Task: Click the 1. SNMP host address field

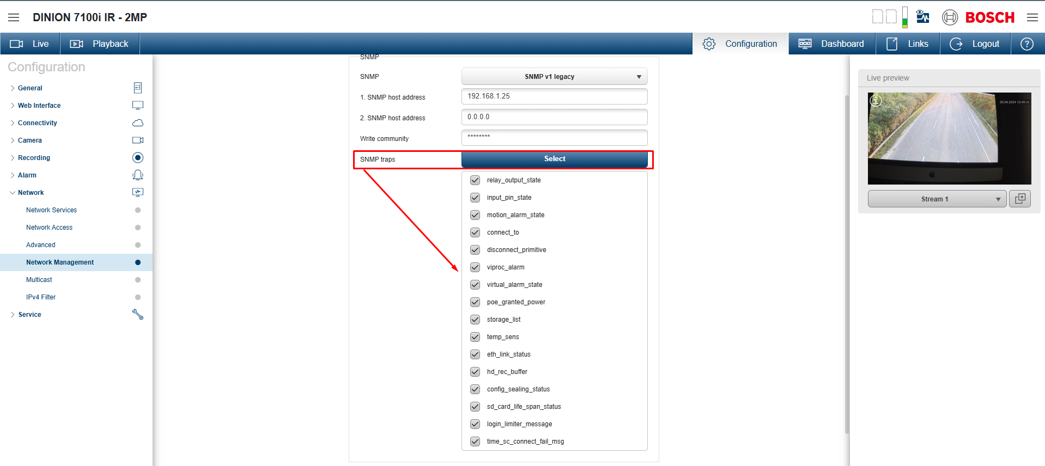Action: [555, 96]
